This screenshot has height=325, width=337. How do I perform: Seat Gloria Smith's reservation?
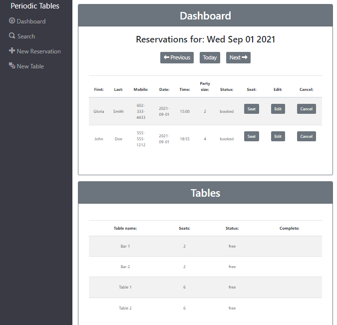click(x=252, y=109)
